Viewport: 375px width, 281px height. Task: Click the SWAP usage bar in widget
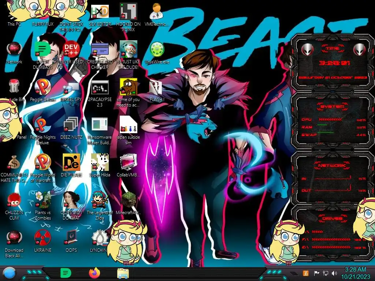click(x=326, y=132)
